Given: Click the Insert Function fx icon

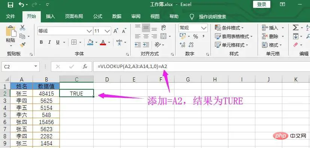Looking at the screenshot, I should click(85, 67).
